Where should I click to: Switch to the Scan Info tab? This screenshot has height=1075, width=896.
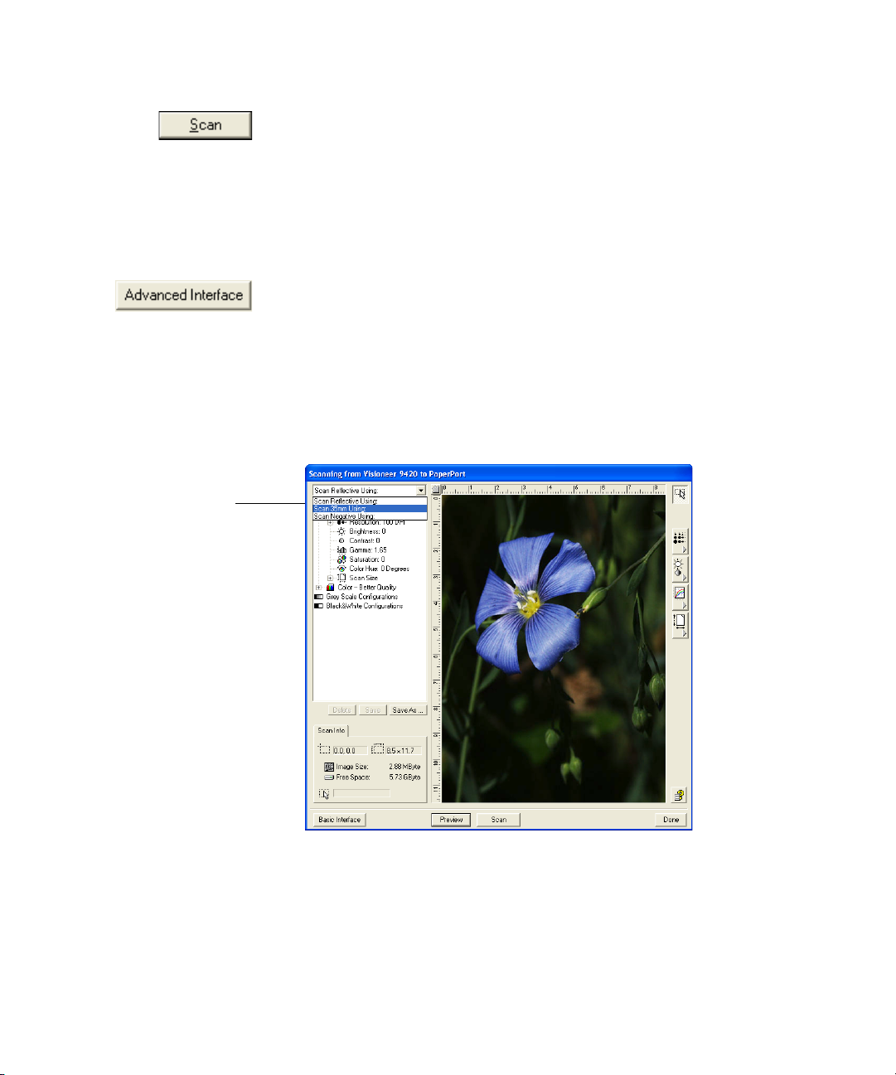click(332, 730)
